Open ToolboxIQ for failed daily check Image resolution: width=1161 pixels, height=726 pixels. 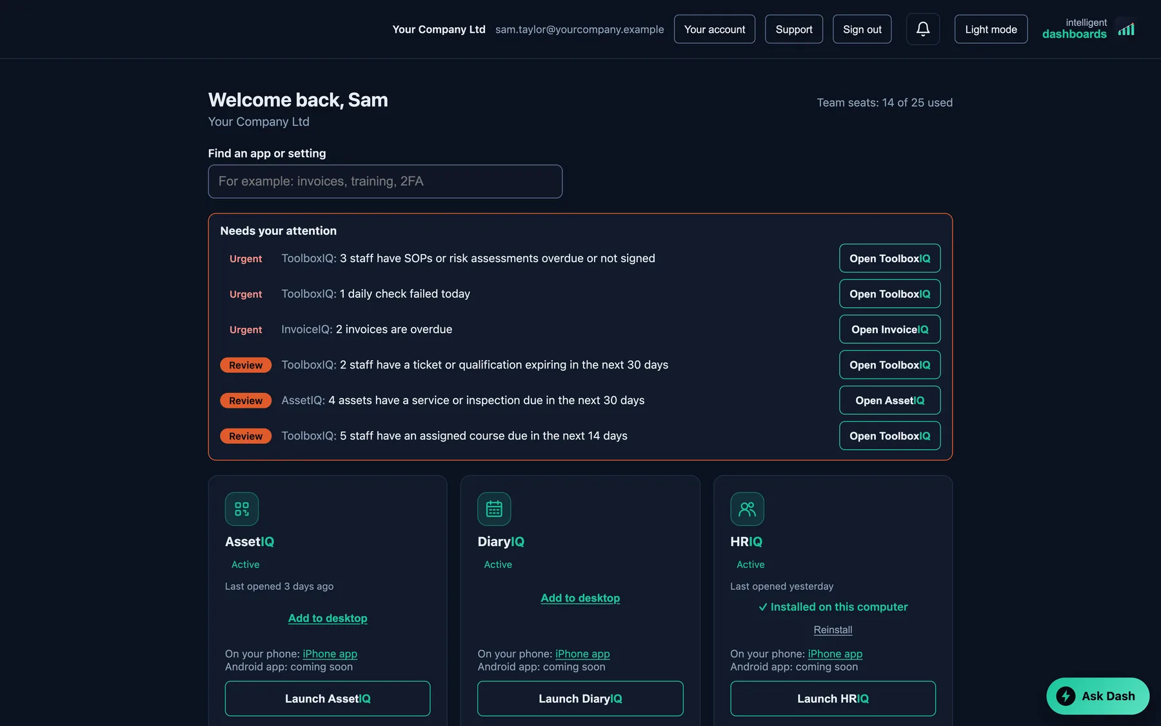click(x=889, y=294)
